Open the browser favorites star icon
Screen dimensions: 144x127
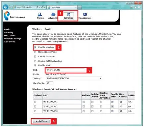coord(135,7)
